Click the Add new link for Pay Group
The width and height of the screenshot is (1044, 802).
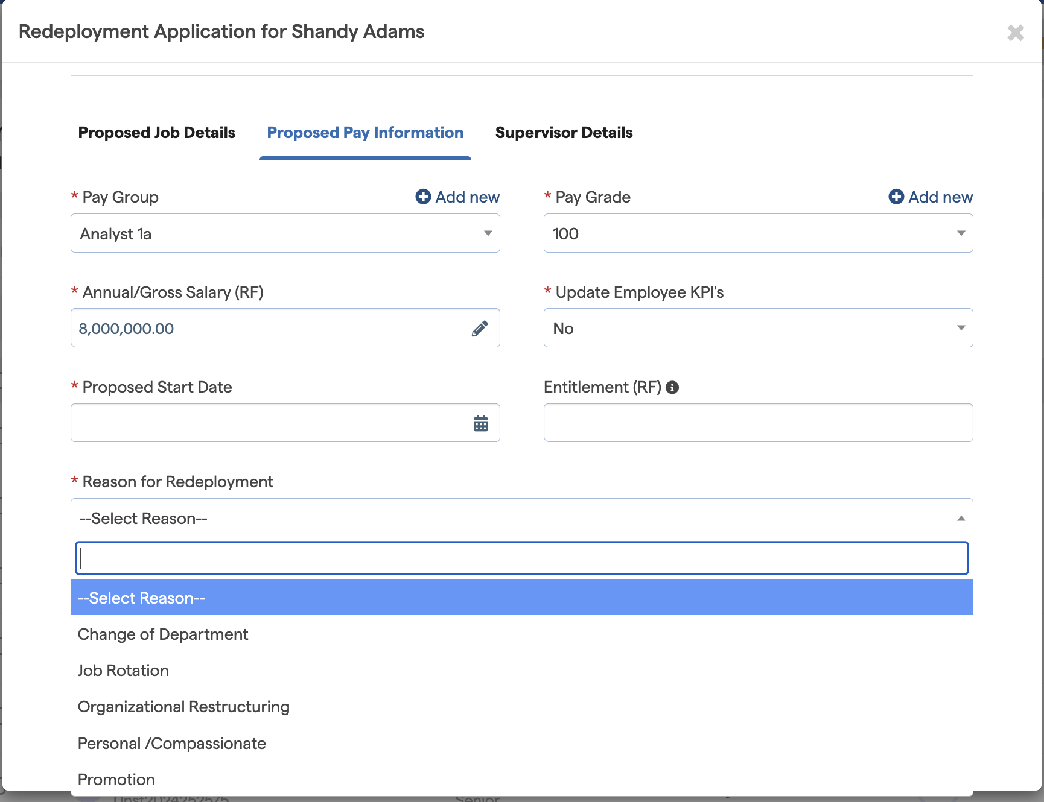[458, 197]
